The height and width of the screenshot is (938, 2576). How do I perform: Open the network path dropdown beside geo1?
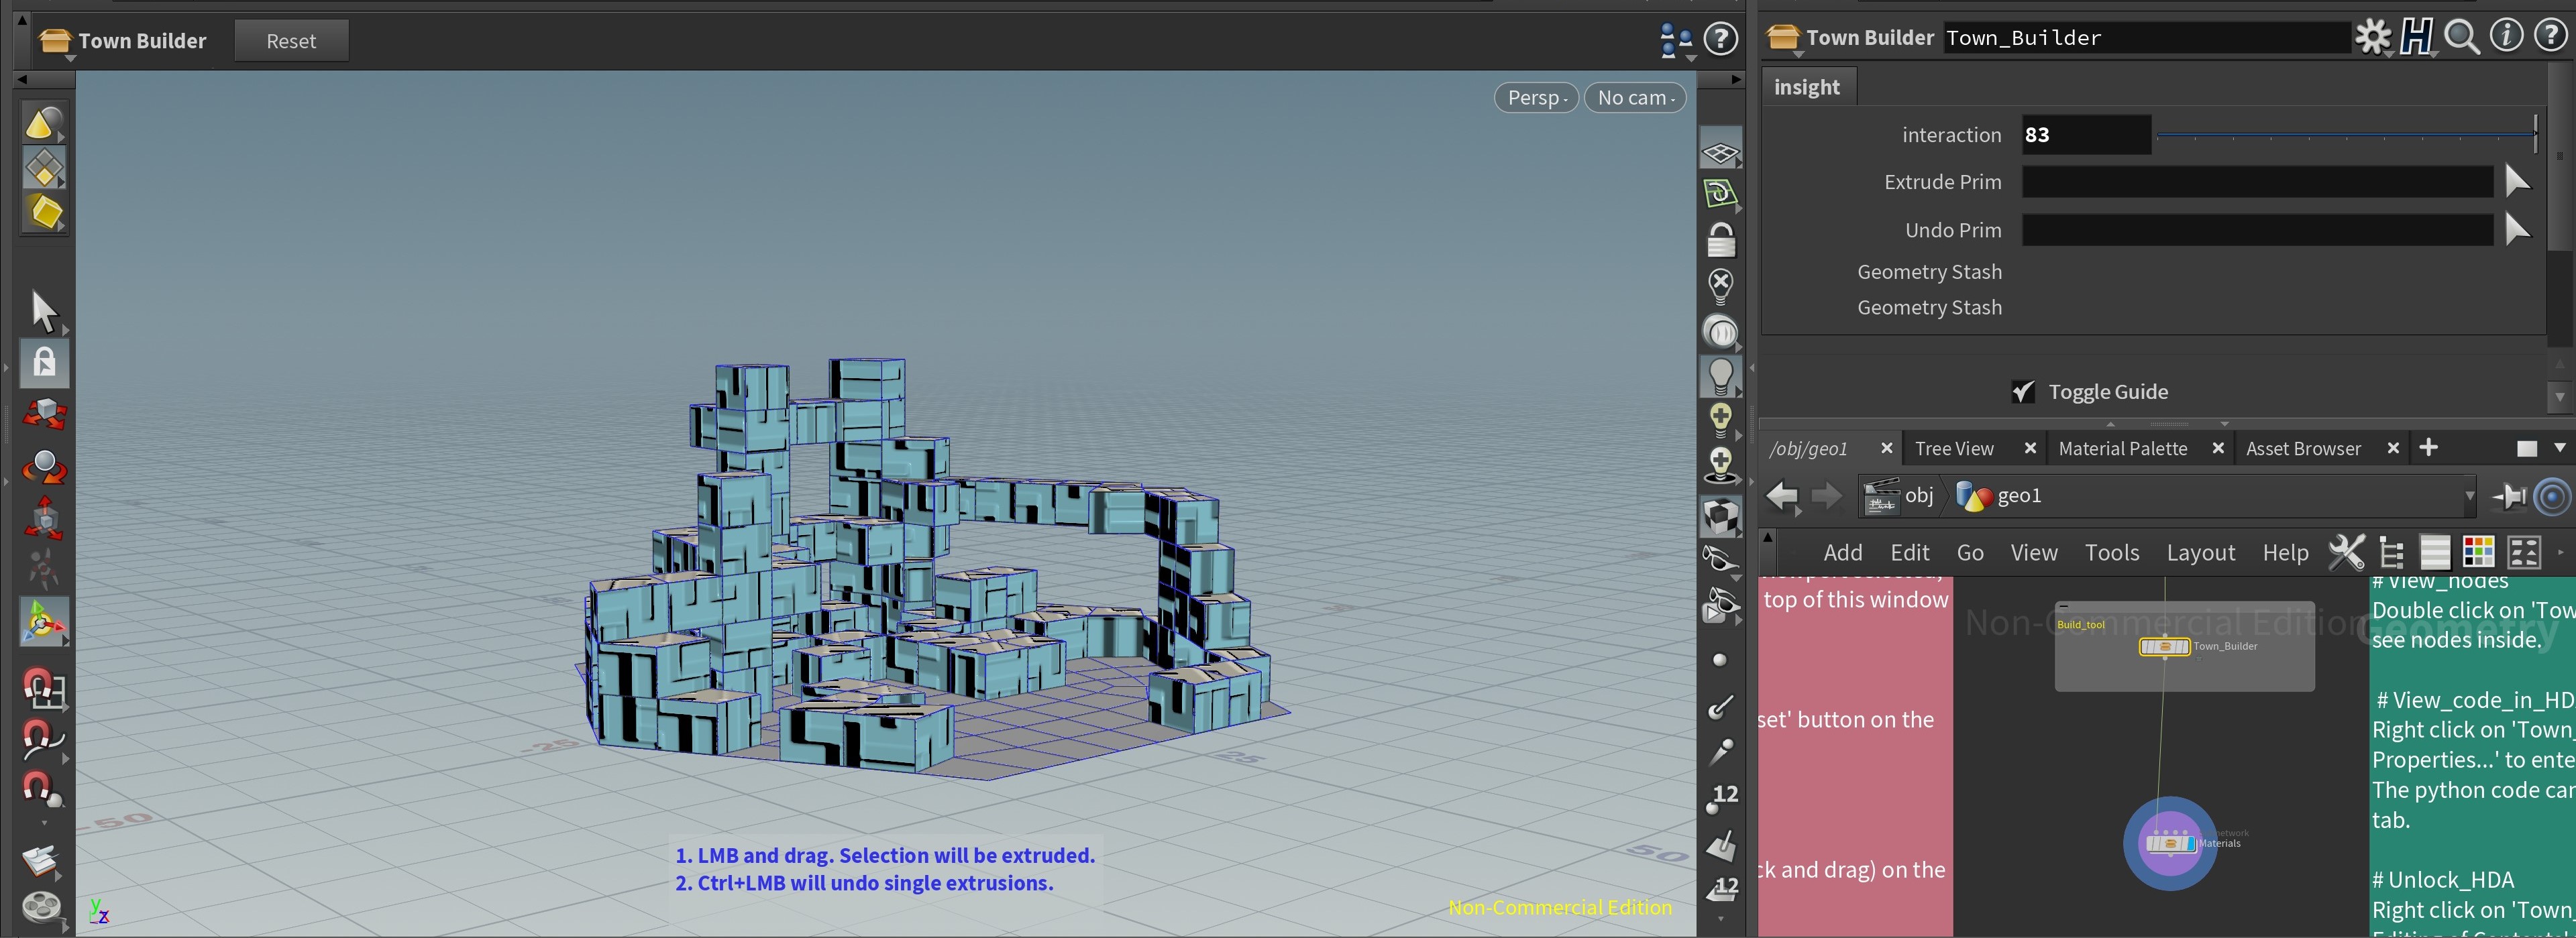tap(2469, 495)
